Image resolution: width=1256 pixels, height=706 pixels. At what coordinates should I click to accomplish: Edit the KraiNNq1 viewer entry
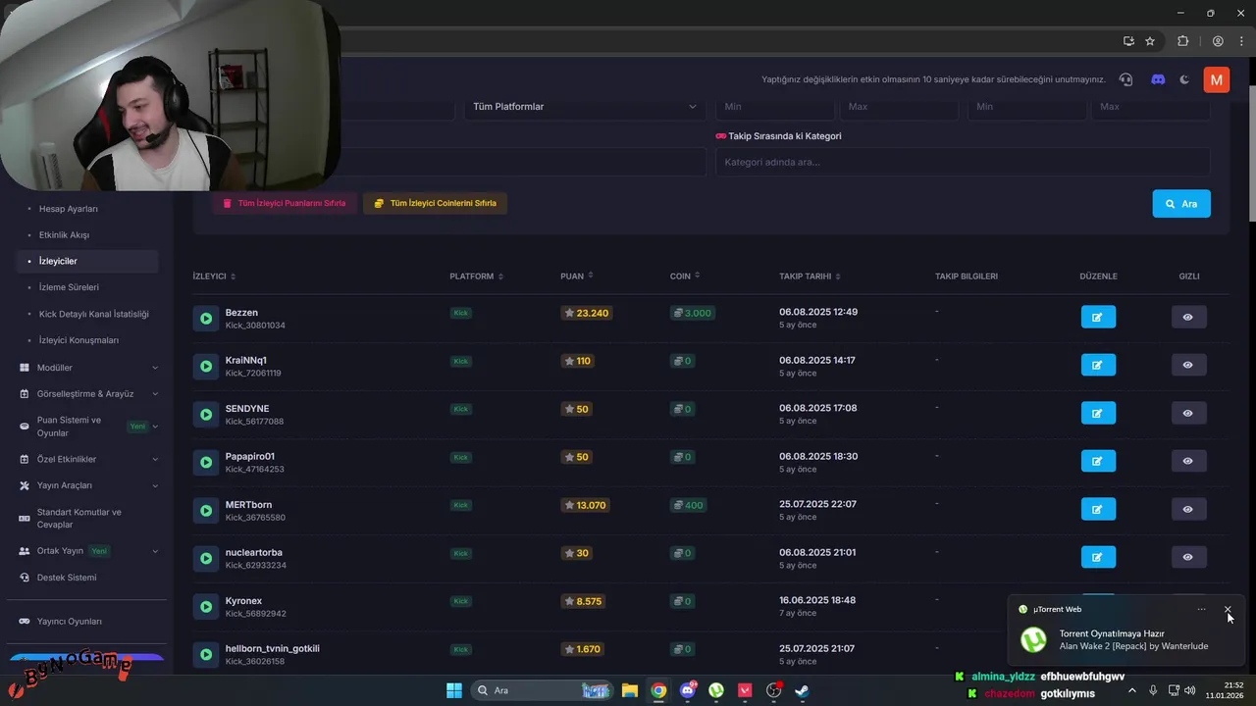point(1098,365)
